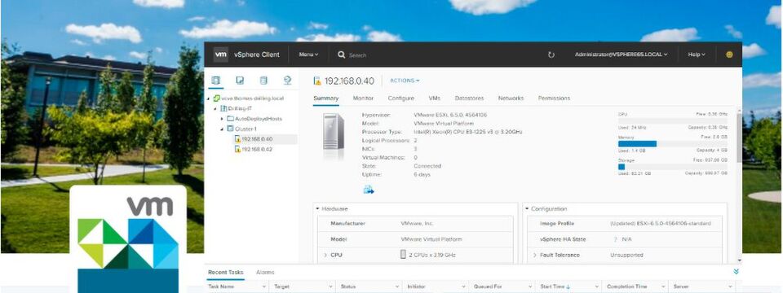783x293 pixels.
Task: Click the search magnifier icon
Action: [342, 55]
